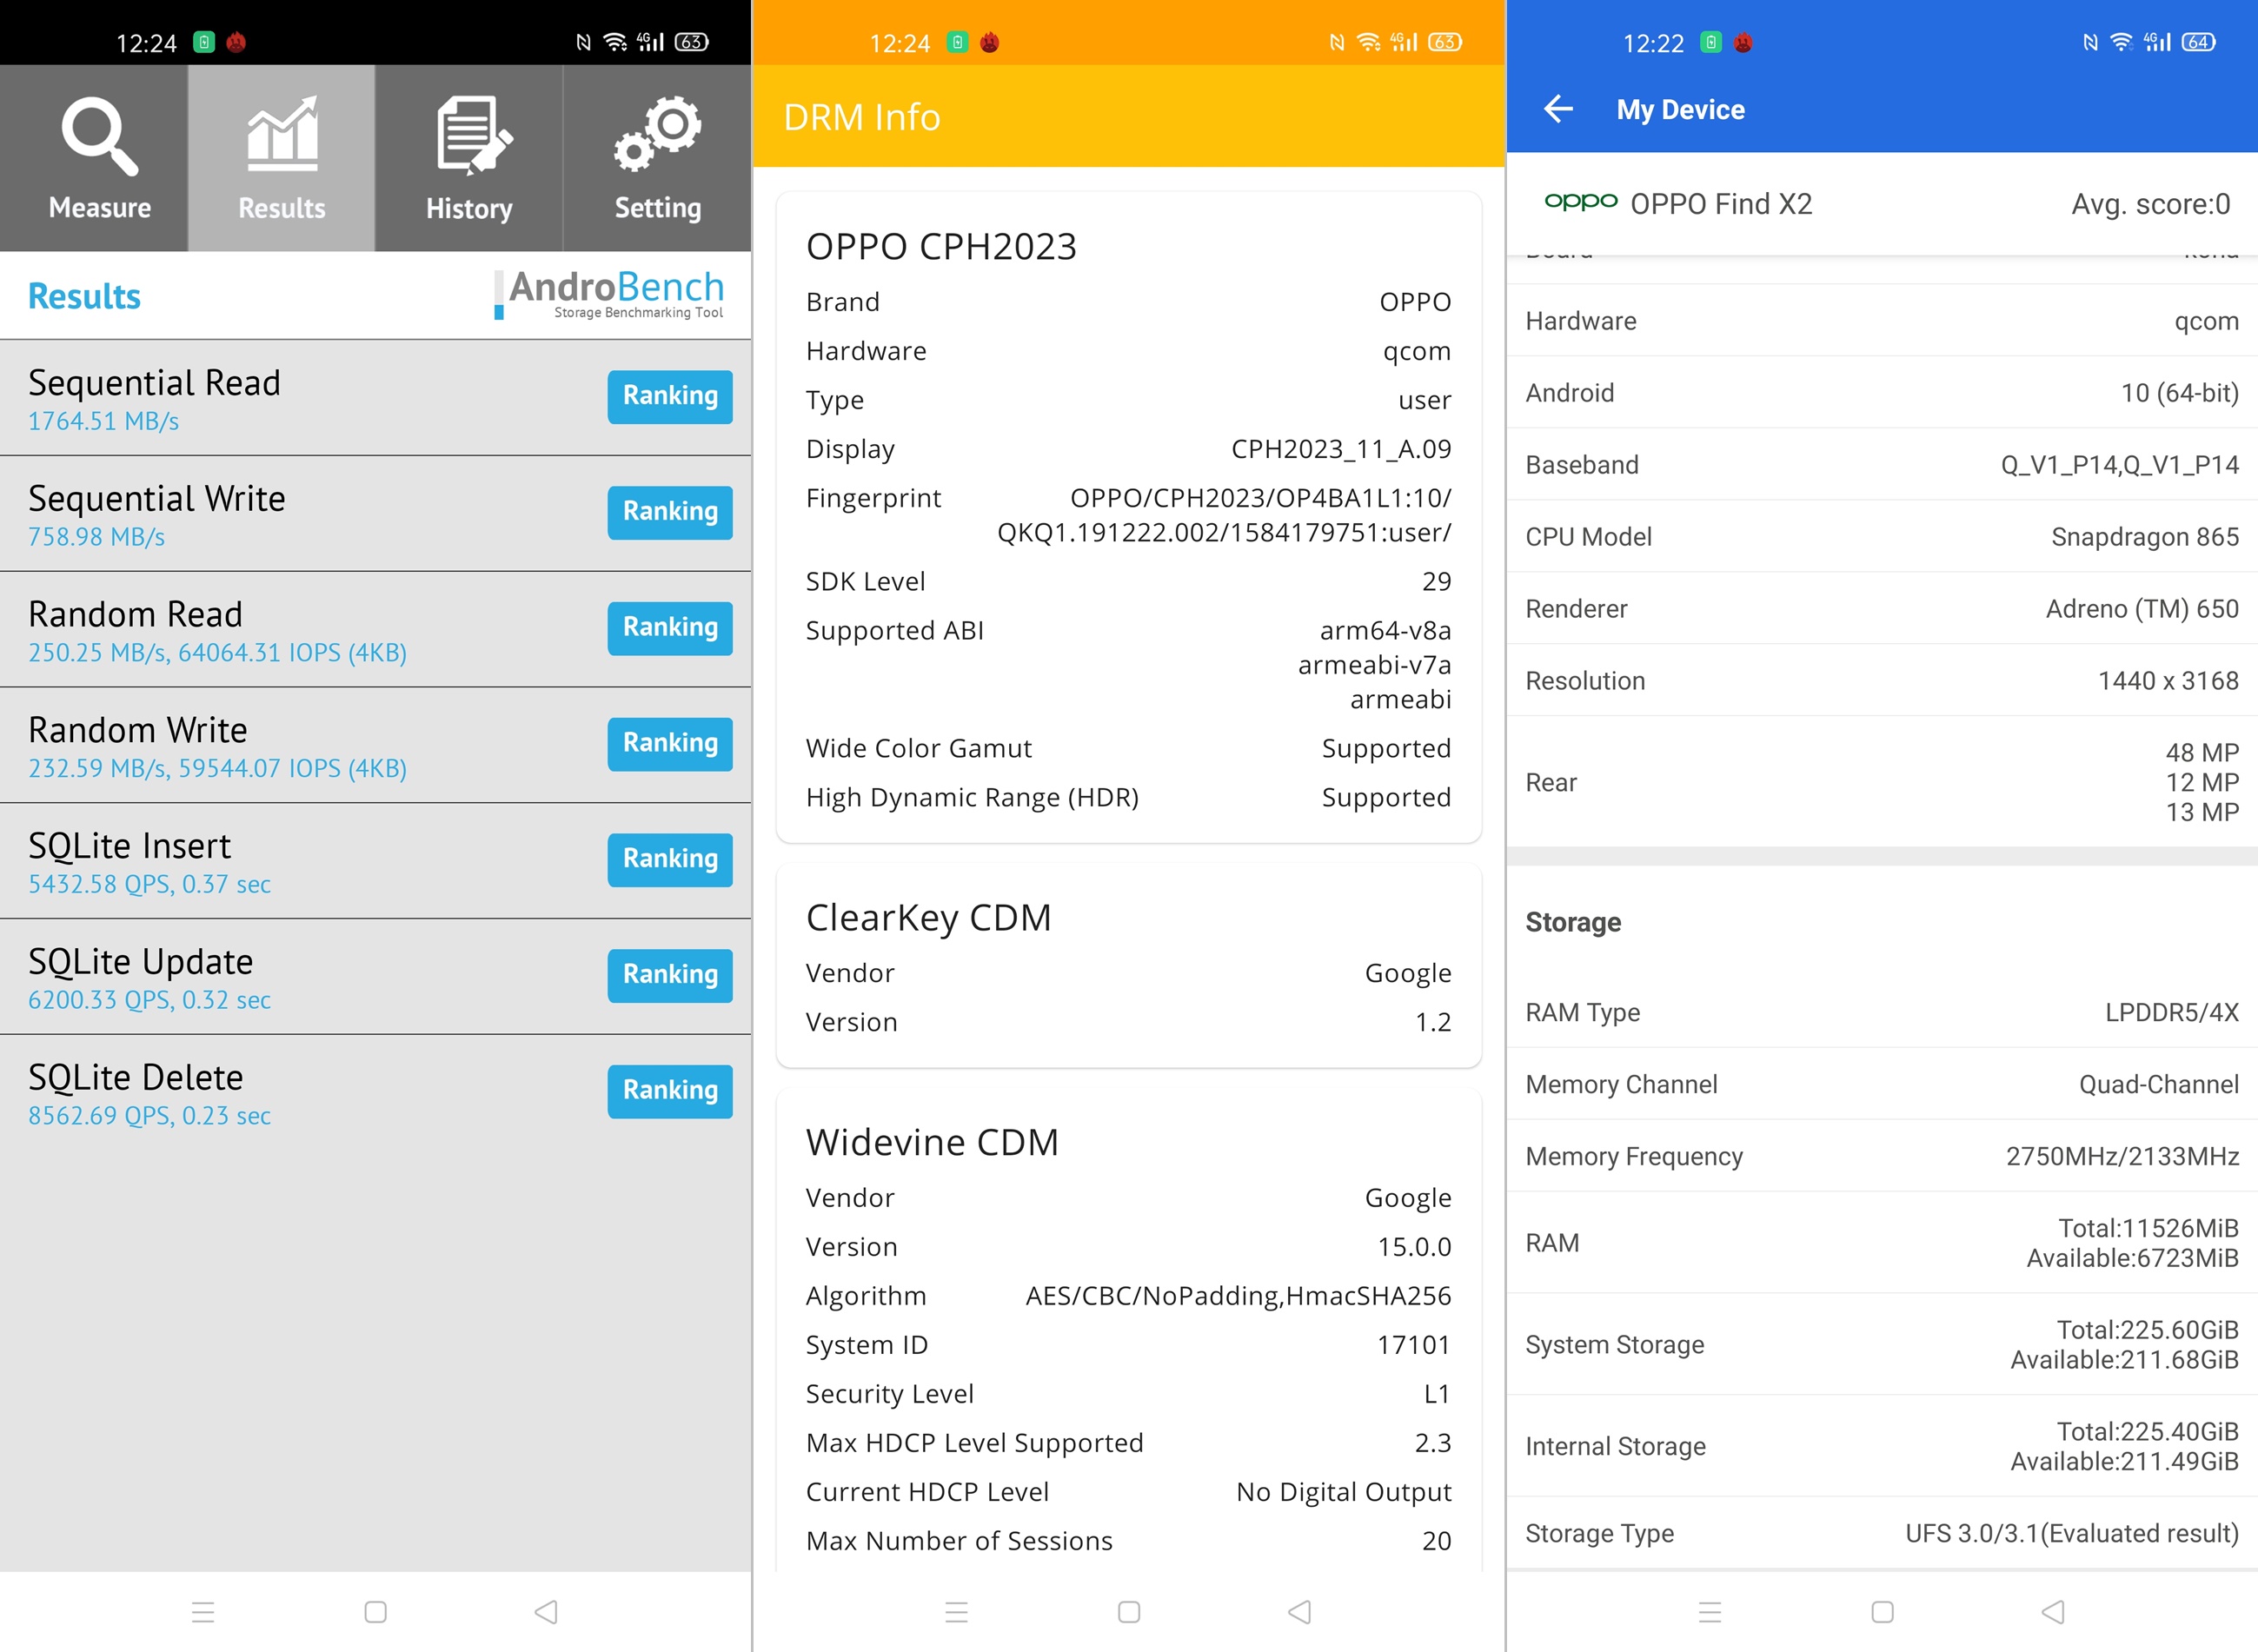Tap the home navigation button in AndroBench screen

pyautogui.click(x=376, y=1611)
